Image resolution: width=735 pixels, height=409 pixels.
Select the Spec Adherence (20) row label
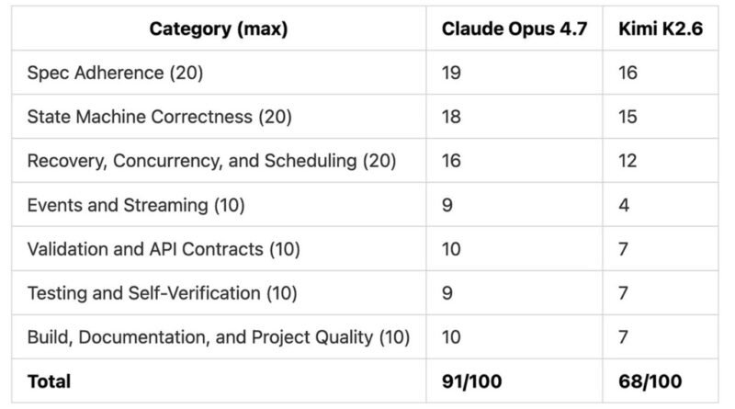pyautogui.click(x=116, y=74)
